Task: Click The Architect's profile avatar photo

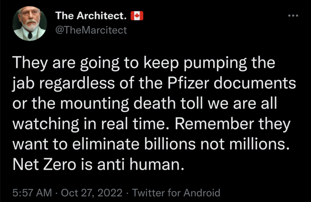Action: pyautogui.click(x=29, y=24)
